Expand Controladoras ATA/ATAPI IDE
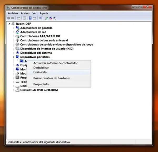158x152 pixels. 13,36
